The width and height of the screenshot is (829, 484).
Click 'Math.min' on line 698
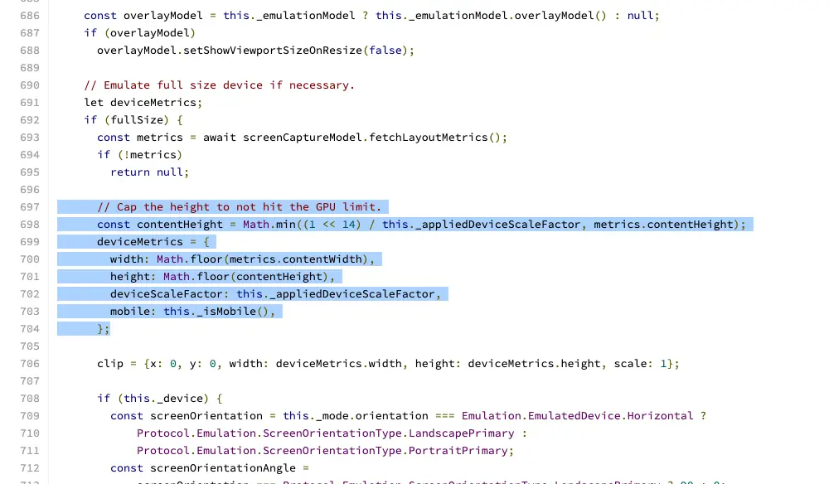(269, 225)
